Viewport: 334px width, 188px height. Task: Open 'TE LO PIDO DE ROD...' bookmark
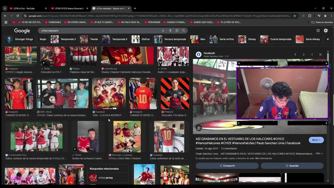(x=228, y=22)
